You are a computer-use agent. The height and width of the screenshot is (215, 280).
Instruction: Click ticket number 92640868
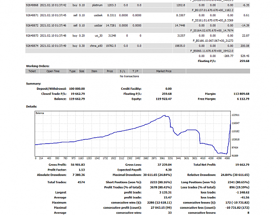click(x=32, y=5)
